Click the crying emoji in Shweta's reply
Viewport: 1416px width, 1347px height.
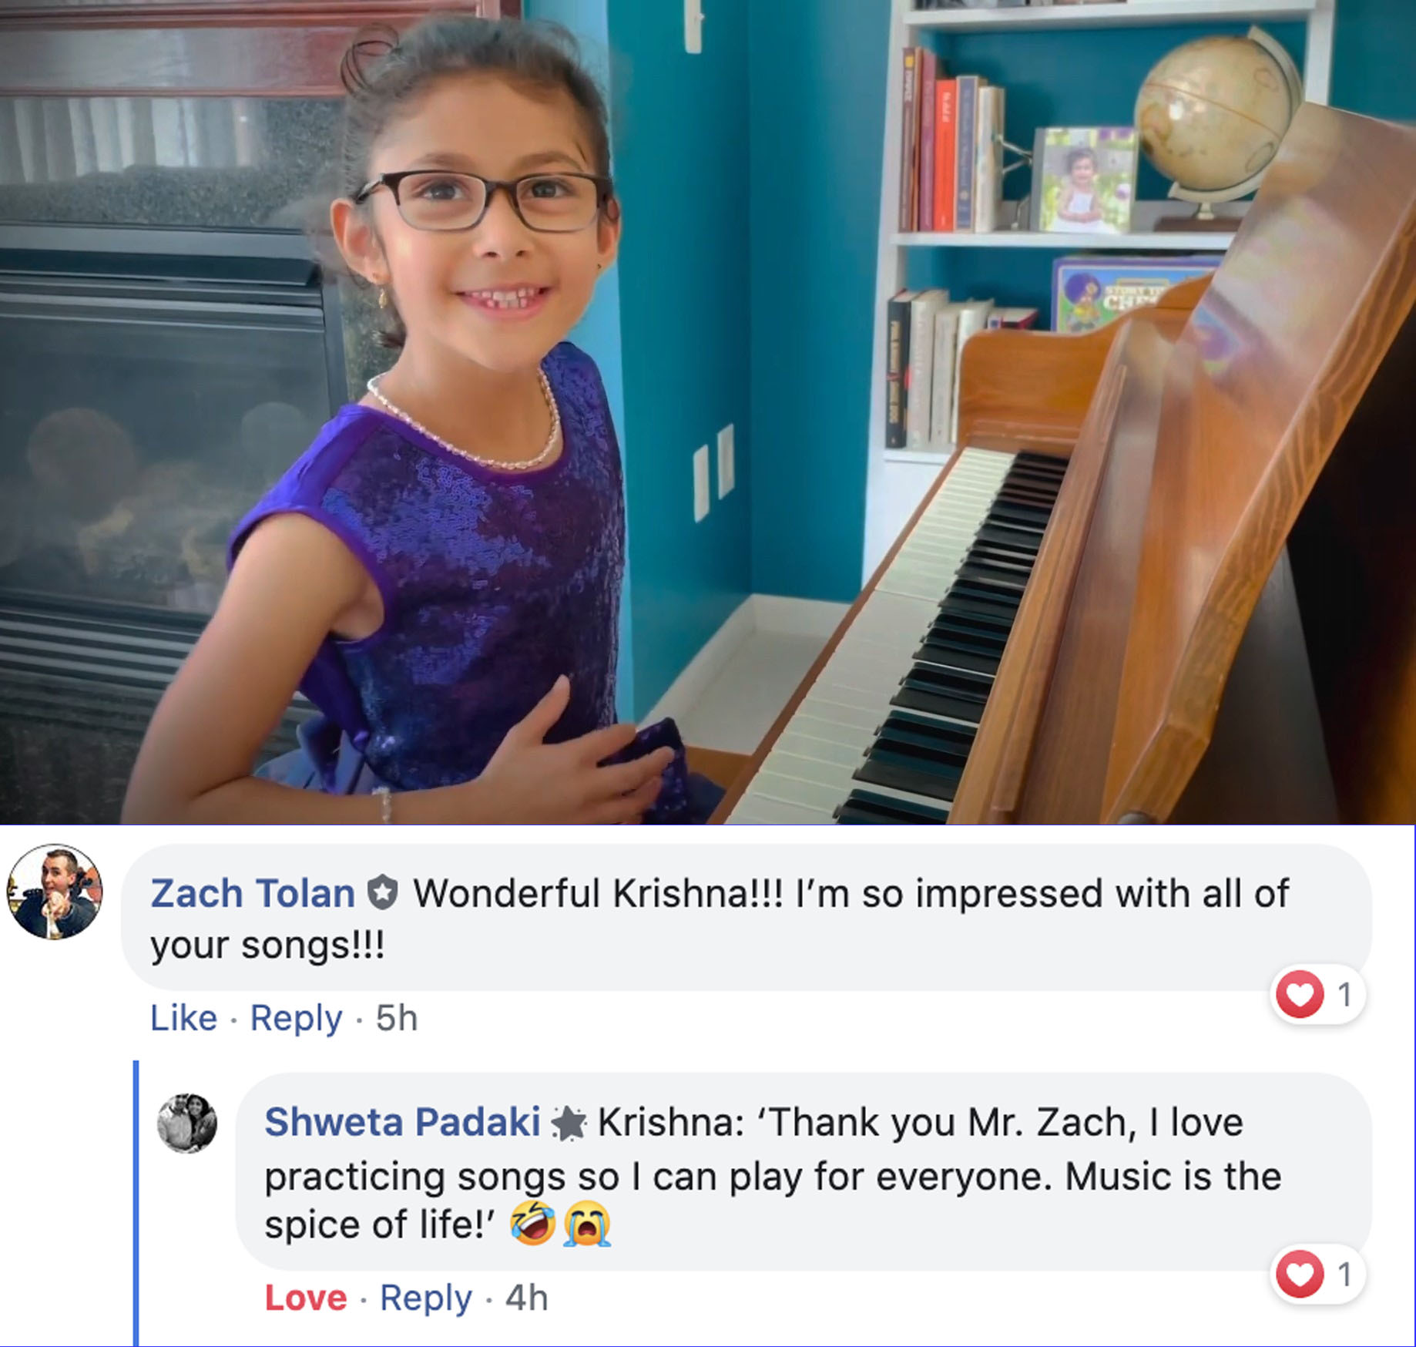coord(587,1224)
